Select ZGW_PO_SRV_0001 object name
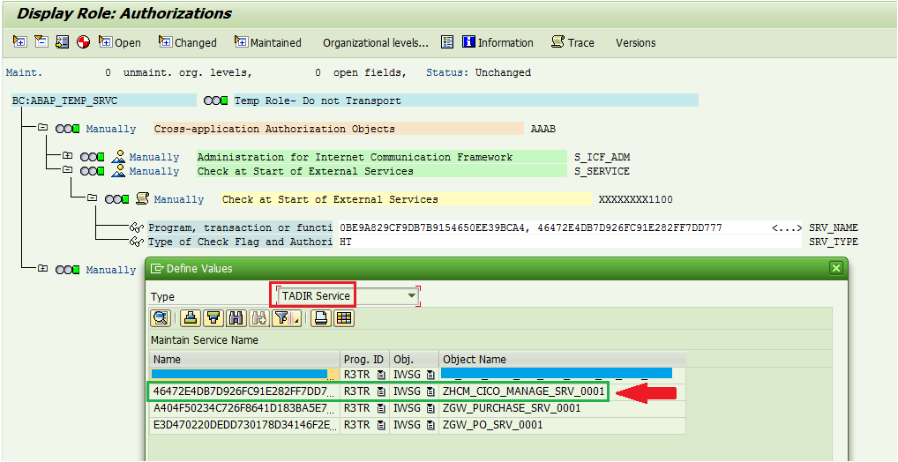 click(x=492, y=425)
